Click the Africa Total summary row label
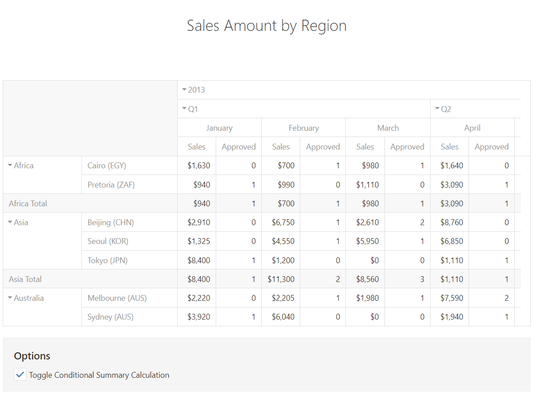The height and width of the screenshot is (393, 533). (x=28, y=204)
